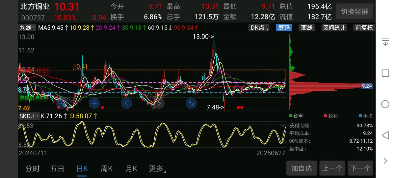Tap the MA90 value 90:9.34
This screenshot has width=395, height=178.
(x=186, y=28)
